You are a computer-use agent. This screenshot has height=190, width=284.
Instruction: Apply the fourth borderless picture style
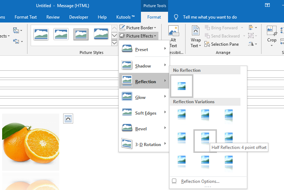pyautogui.click(x=101, y=34)
